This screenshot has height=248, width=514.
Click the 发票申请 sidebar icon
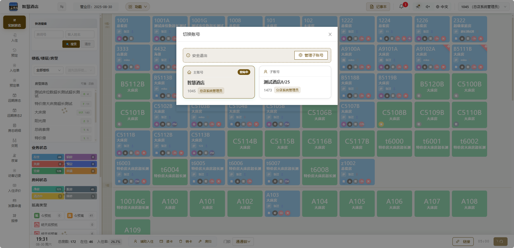15,203
